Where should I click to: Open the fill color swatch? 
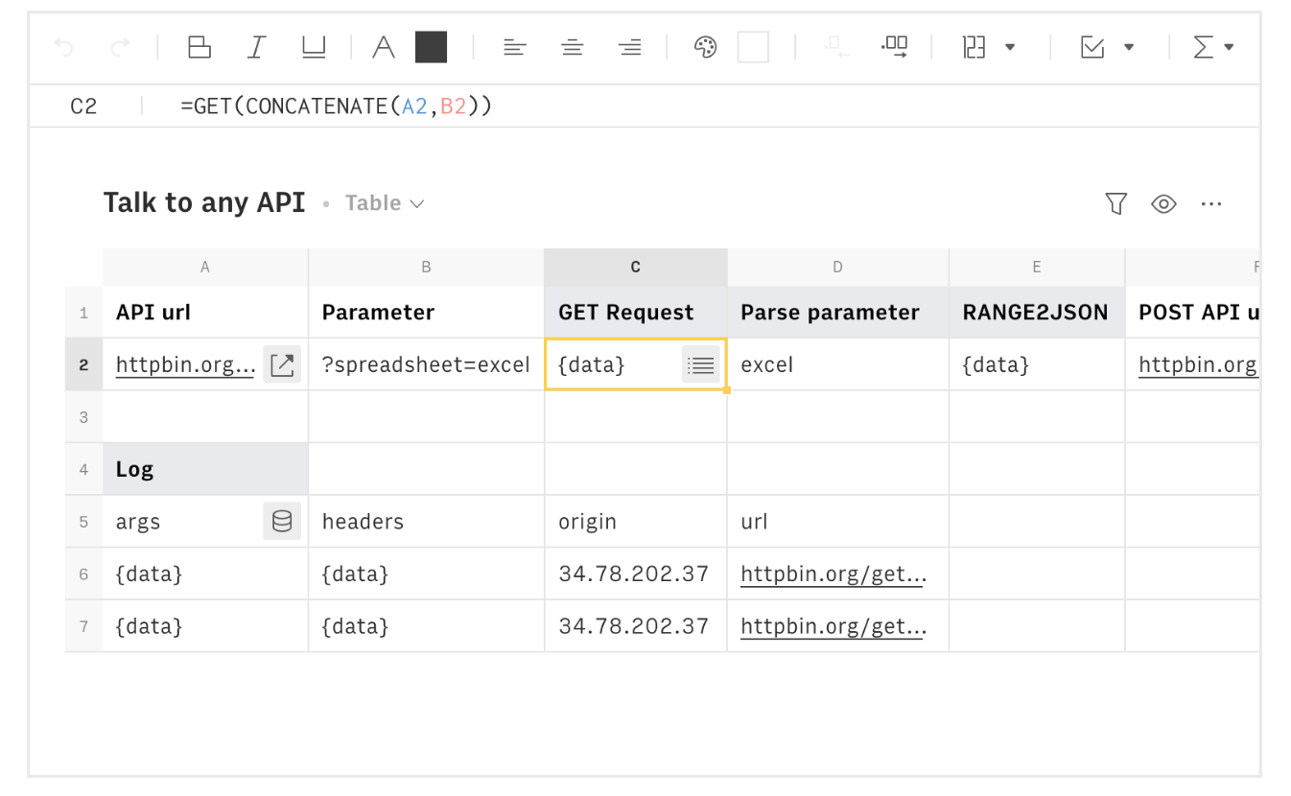click(x=754, y=46)
